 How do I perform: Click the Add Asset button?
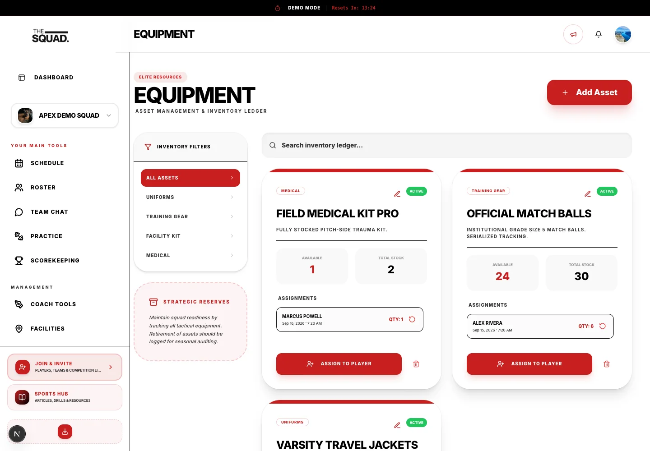(590, 92)
